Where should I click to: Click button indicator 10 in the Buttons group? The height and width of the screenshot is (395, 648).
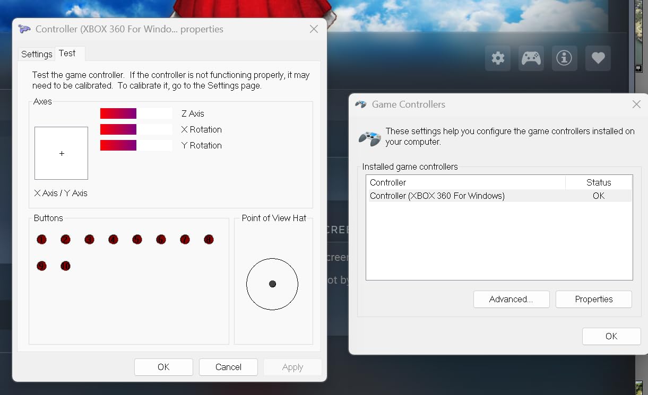pyautogui.click(x=65, y=266)
